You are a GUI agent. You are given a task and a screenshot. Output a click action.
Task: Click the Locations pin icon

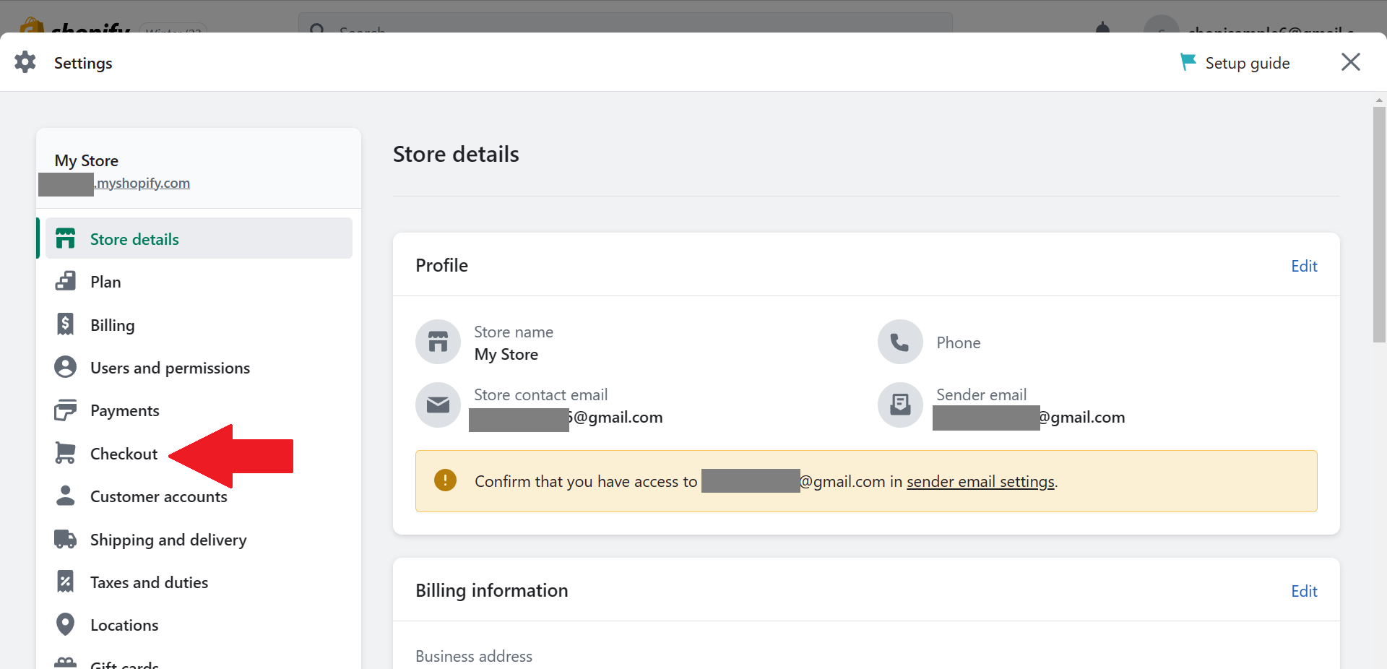click(x=66, y=624)
